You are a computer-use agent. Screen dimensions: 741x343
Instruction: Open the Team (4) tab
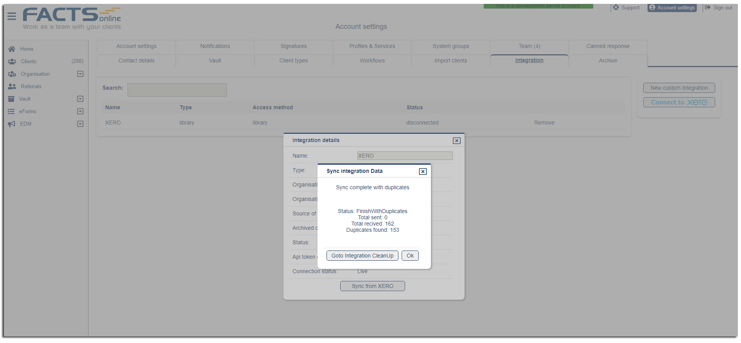[x=529, y=46]
